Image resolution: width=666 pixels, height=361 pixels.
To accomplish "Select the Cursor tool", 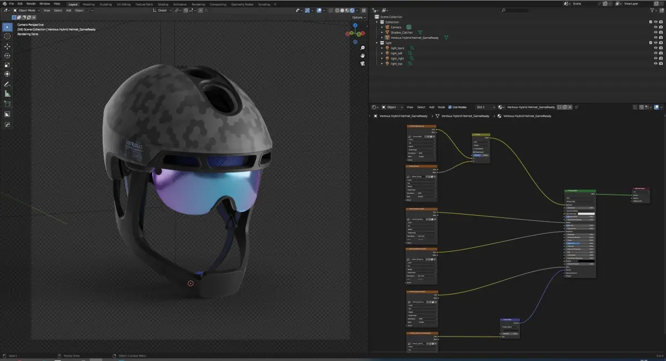I will [7, 36].
